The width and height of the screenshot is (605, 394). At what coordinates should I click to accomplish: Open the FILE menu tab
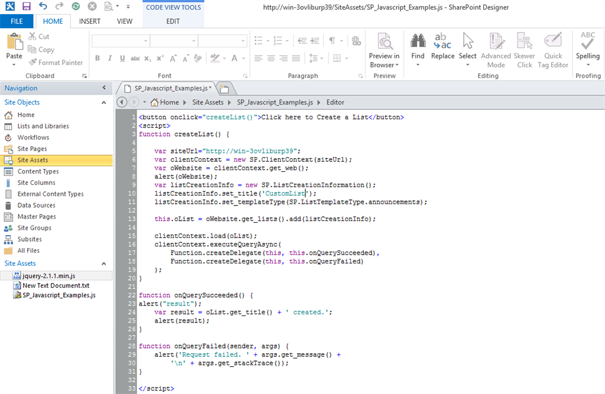point(17,21)
